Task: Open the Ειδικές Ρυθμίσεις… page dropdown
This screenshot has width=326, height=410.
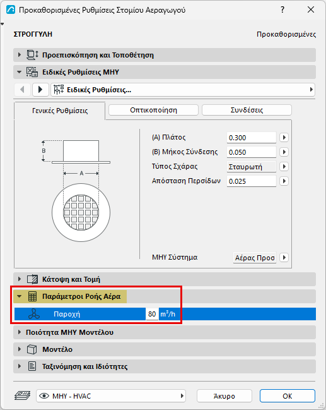Action: [183, 90]
